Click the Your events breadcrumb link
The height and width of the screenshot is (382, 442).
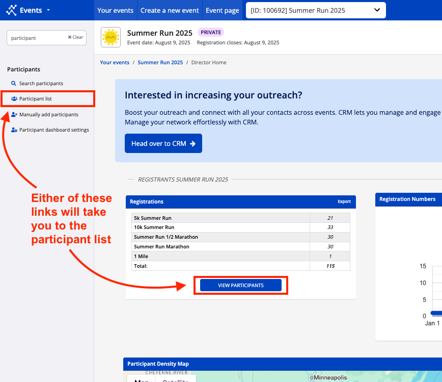[115, 63]
